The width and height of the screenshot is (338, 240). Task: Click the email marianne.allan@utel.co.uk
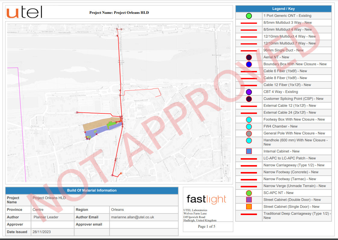point(133,217)
